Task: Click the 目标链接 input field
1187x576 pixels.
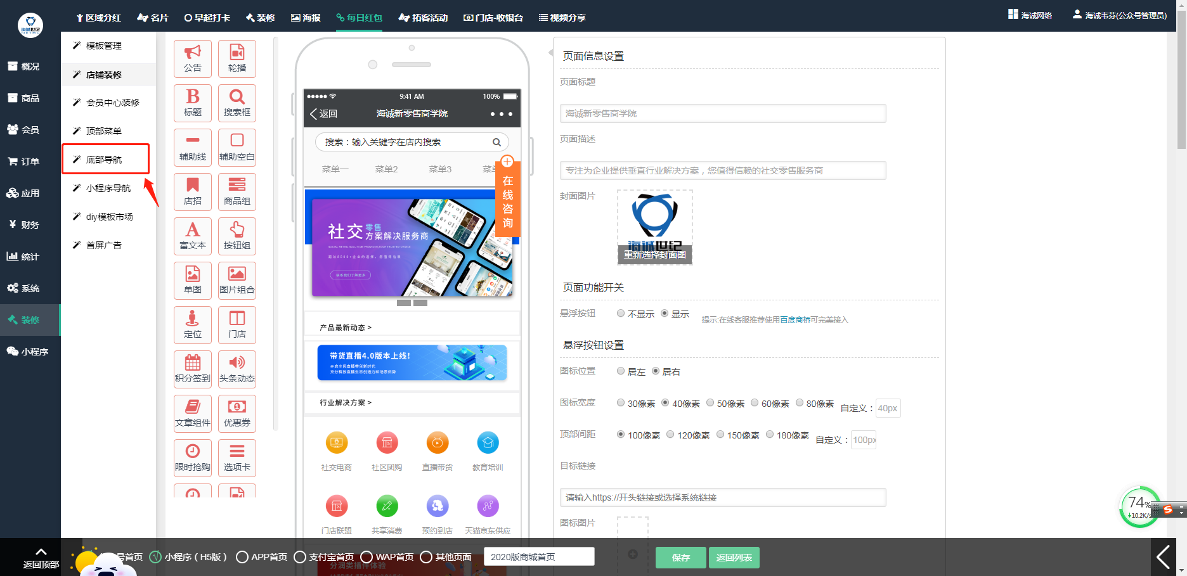Action: (x=723, y=497)
